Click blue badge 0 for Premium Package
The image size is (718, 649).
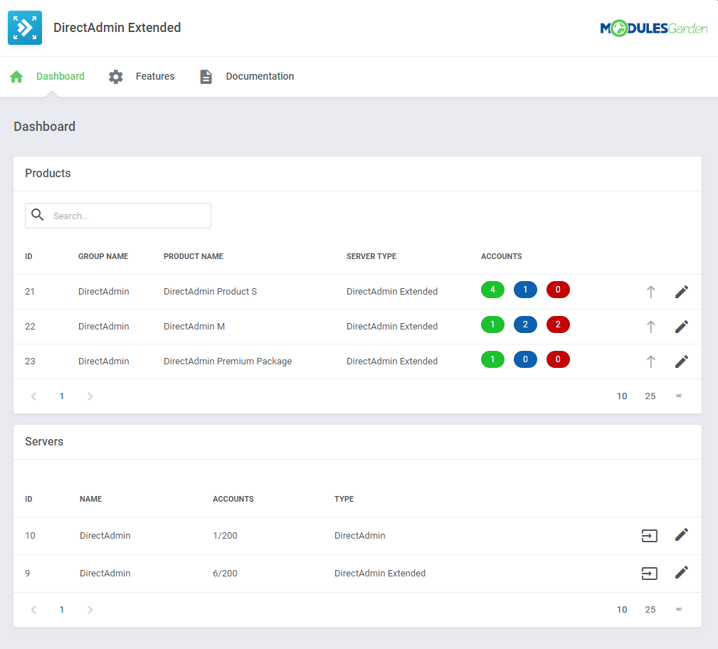click(x=525, y=359)
